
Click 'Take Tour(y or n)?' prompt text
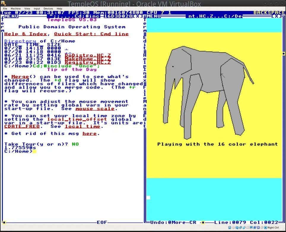click(36, 144)
